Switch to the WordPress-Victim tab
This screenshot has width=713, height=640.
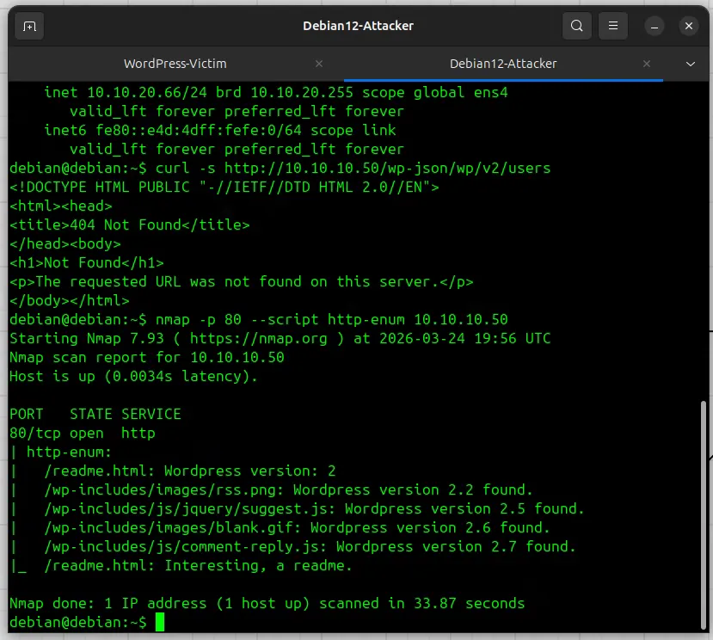pos(175,64)
